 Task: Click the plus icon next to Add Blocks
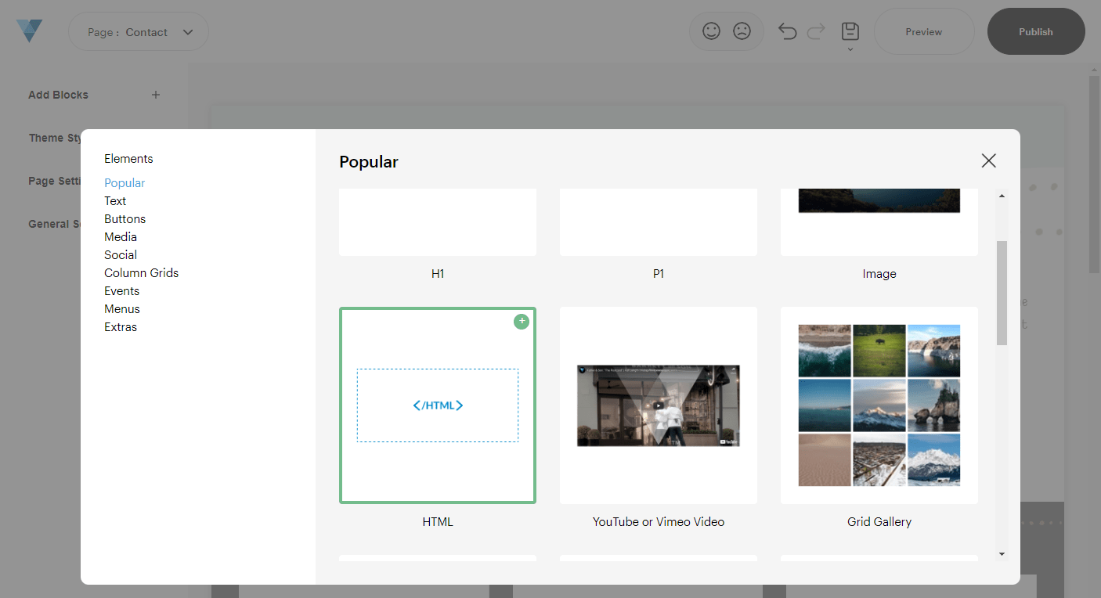tap(155, 95)
